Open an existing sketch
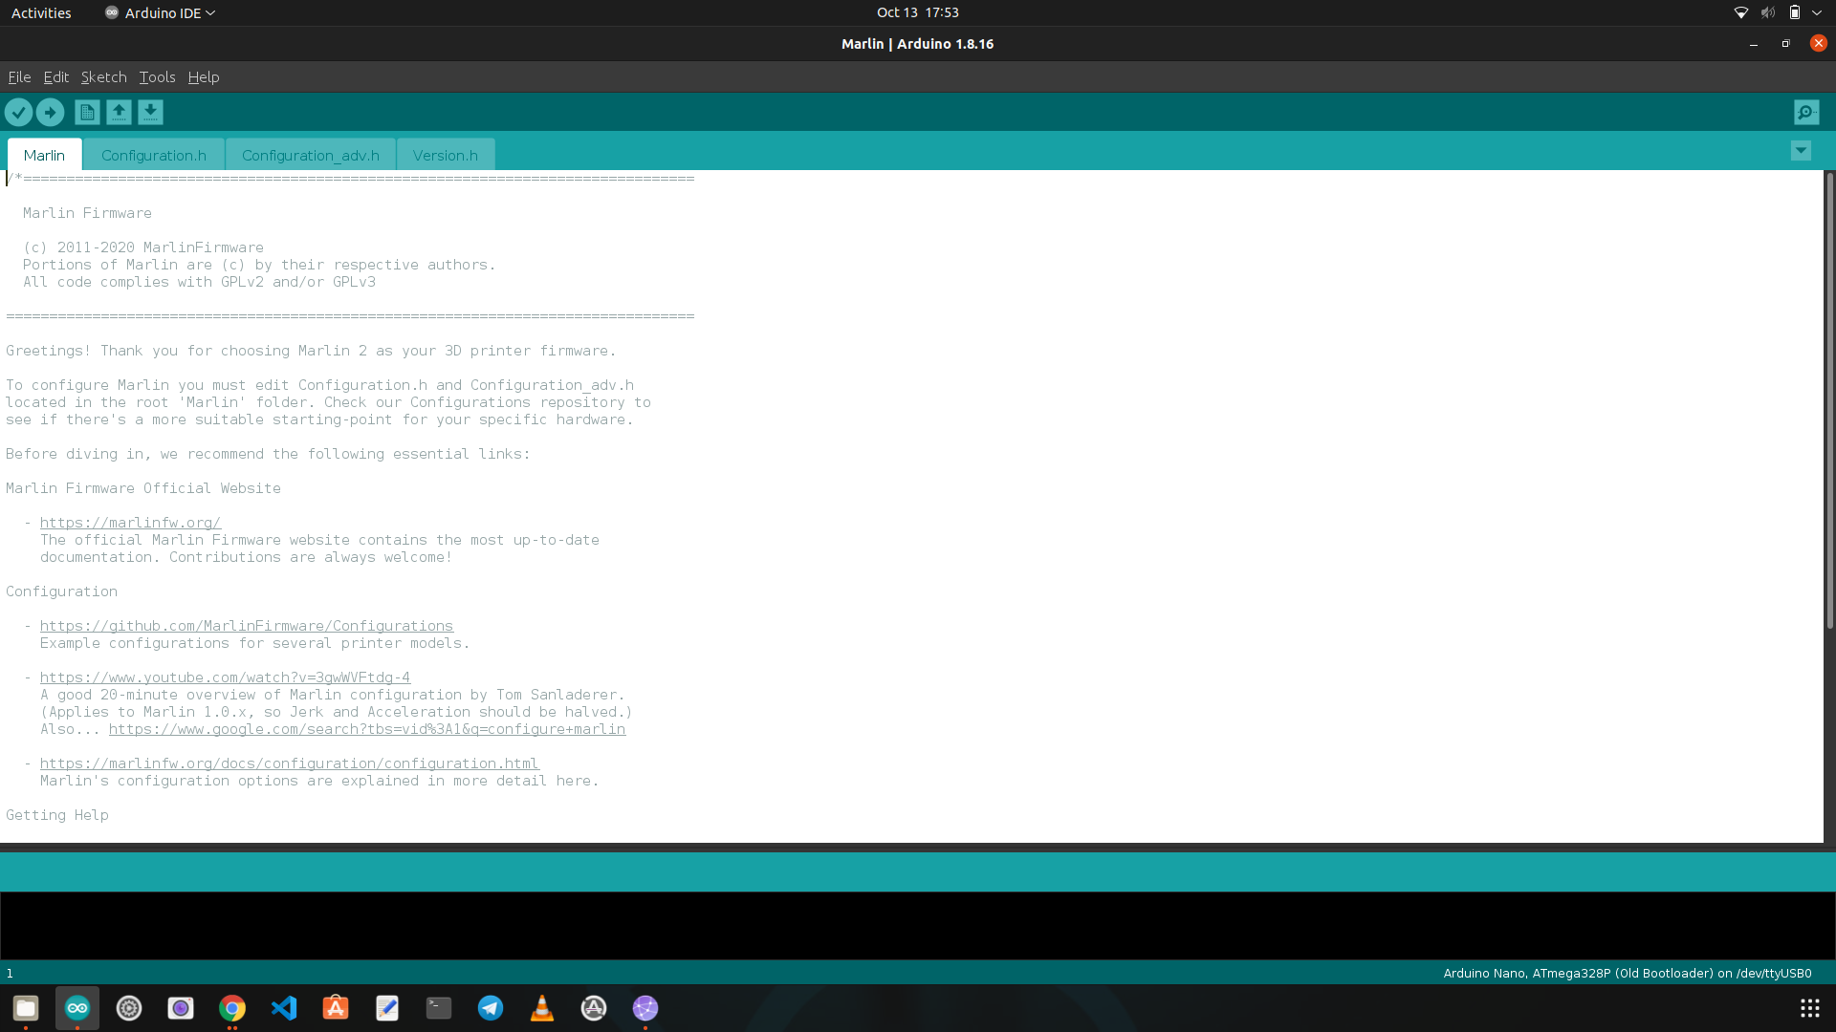The width and height of the screenshot is (1836, 1032). coord(118,112)
